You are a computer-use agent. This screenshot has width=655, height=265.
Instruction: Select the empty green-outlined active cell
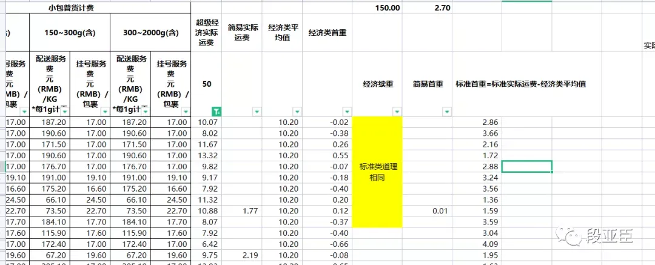[527, 166]
